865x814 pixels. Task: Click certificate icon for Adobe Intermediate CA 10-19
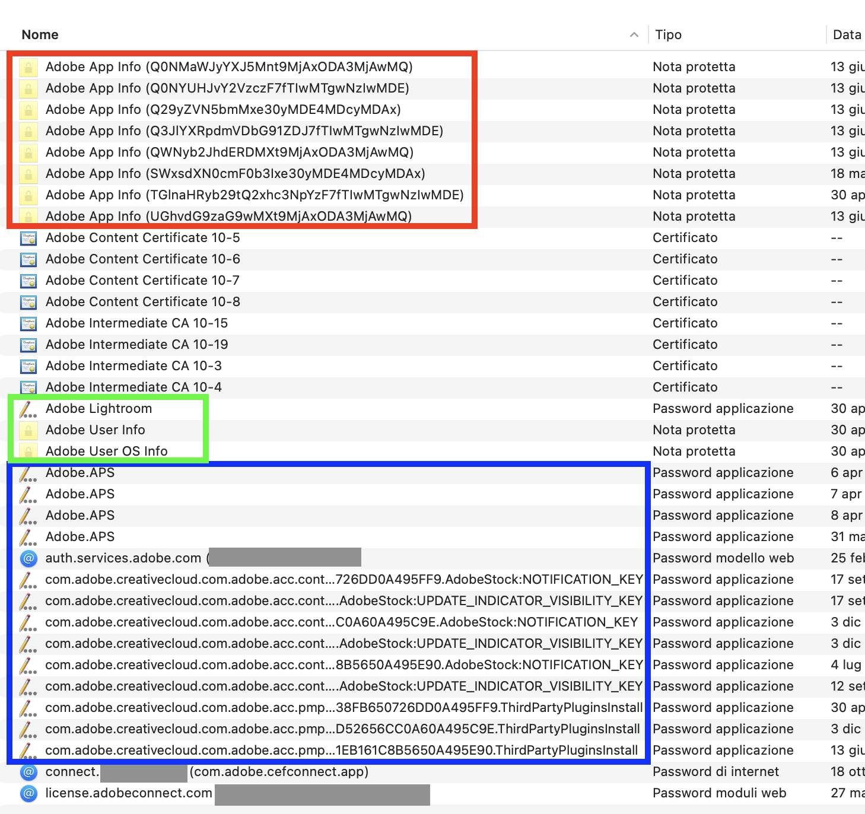[28, 345]
